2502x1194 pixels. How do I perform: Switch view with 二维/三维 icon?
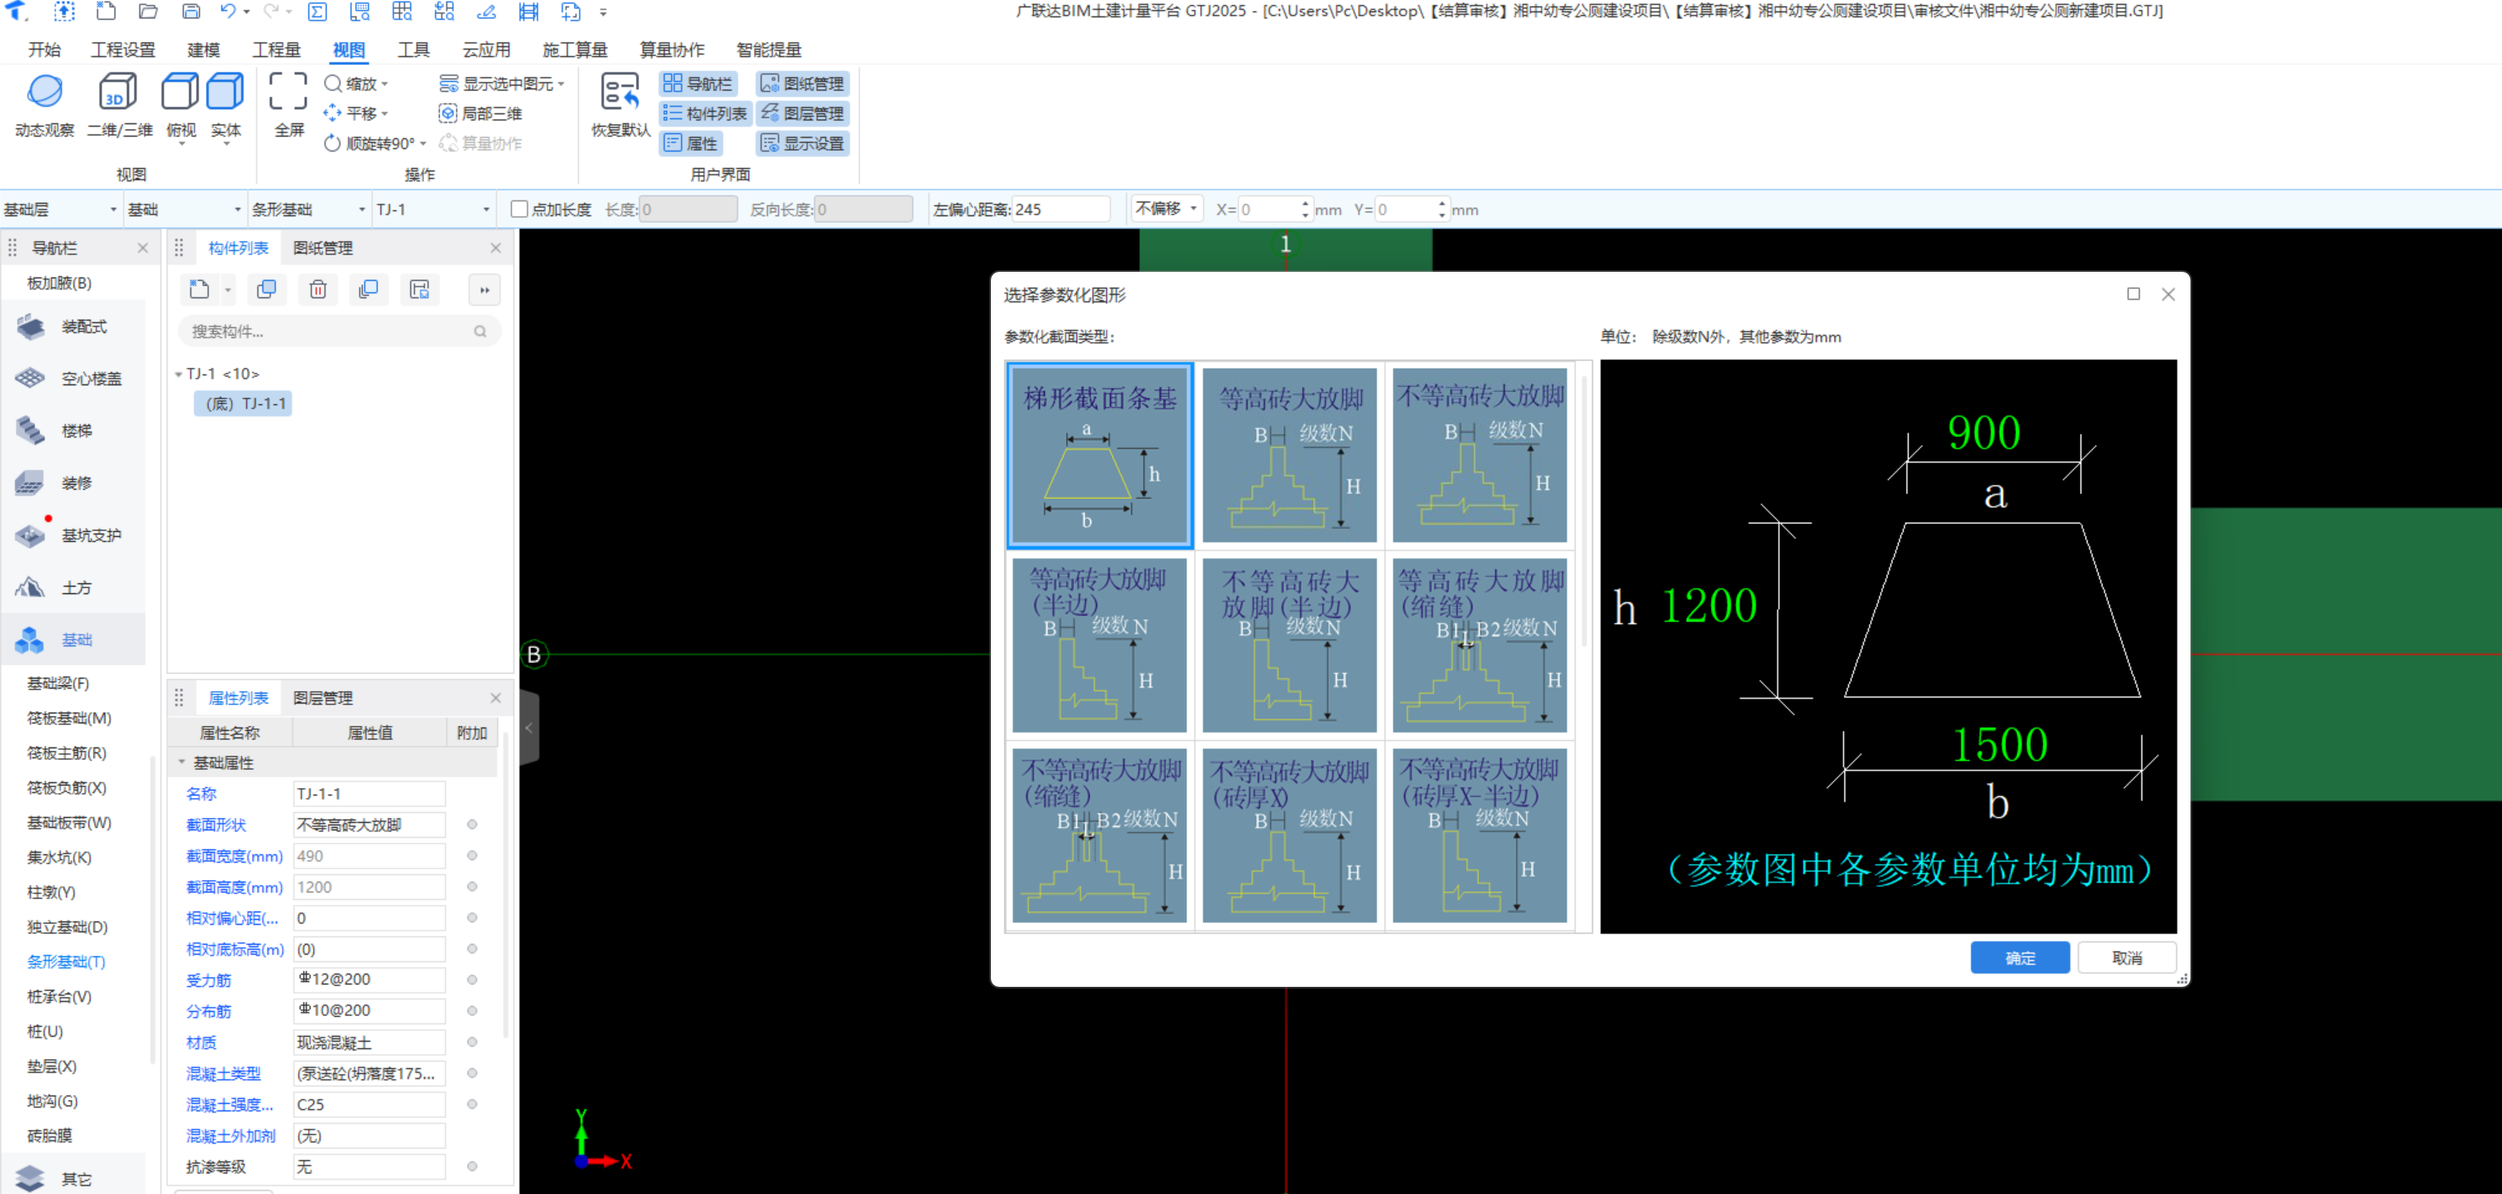(118, 92)
